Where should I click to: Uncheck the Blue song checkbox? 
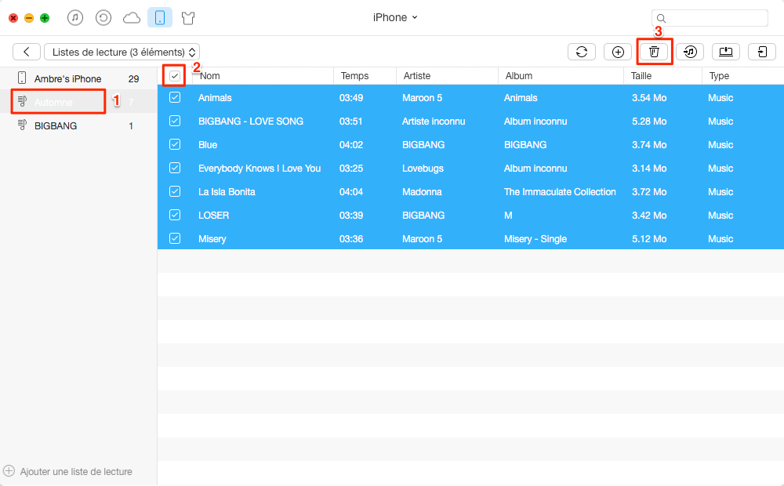(175, 144)
